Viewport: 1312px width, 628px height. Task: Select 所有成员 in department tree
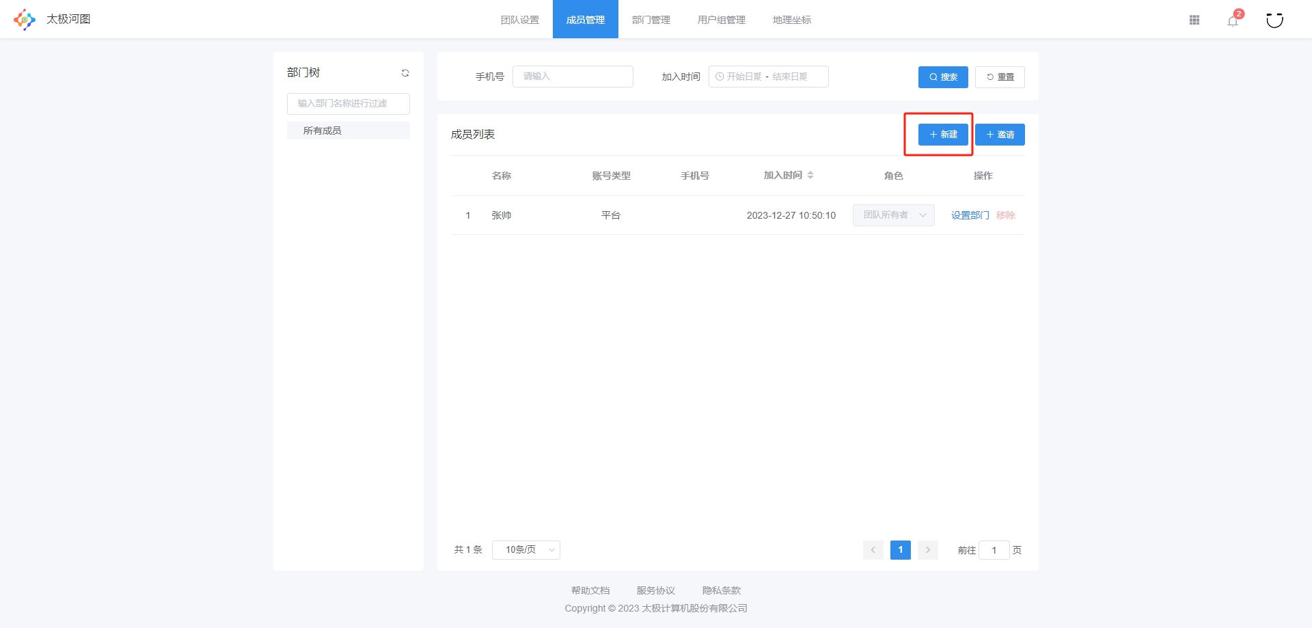[x=348, y=131]
